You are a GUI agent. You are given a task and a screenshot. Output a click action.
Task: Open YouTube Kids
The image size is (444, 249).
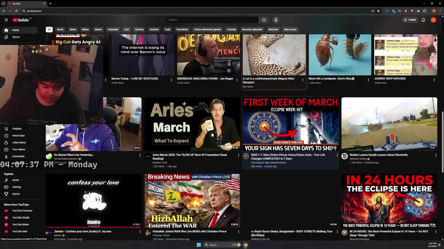[x=19, y=231]
